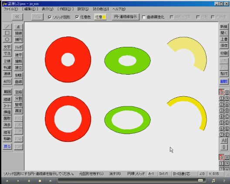Select the rectangle tool icon
This screenshot has width=230, height=184.
tap(7, 33)
